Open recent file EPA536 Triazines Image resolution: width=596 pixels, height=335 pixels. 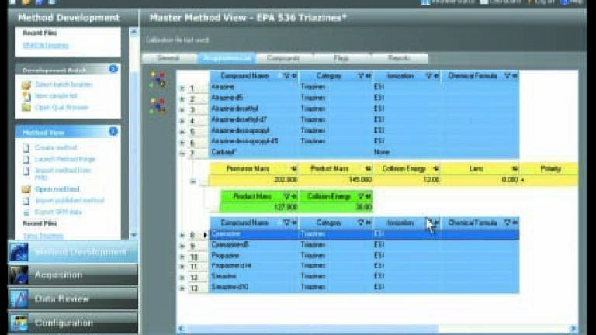click(46, 45)
